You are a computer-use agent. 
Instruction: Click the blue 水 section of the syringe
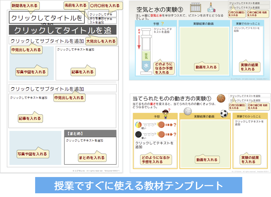(146, 65)
